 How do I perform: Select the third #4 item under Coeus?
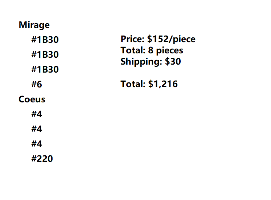click(37, 144)
